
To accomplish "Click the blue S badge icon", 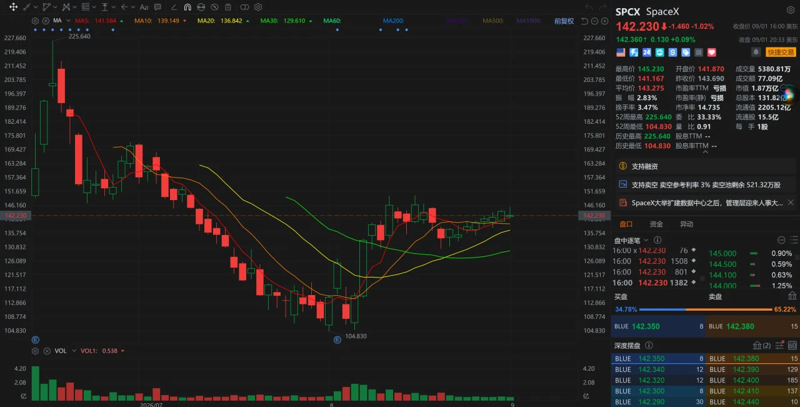I will pyautogui.click(x=672, y=53).
